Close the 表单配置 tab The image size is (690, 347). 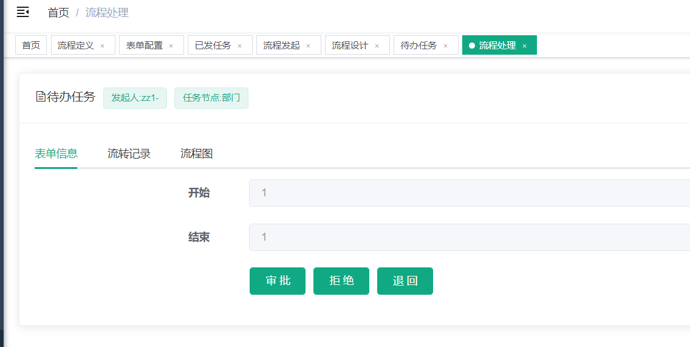(171, 46)
